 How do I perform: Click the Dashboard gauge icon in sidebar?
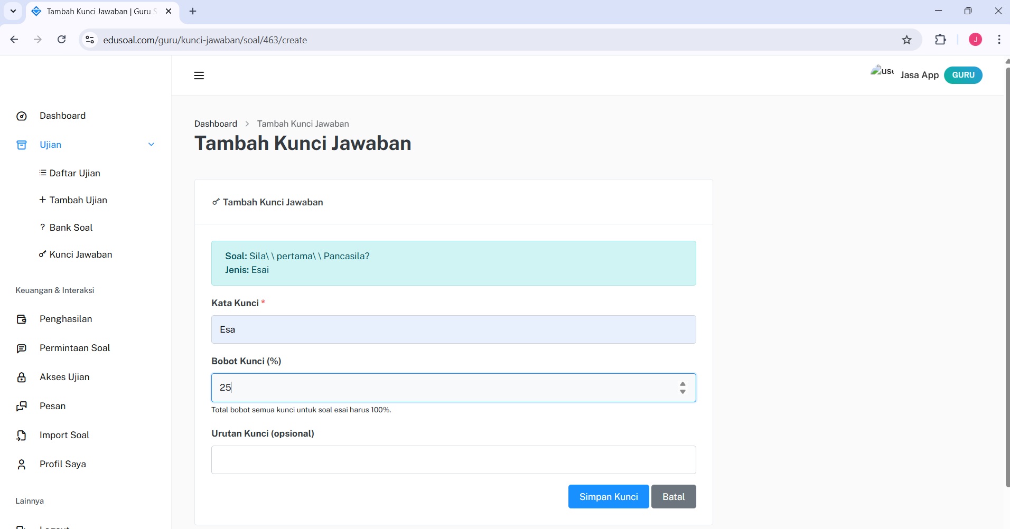22,116
